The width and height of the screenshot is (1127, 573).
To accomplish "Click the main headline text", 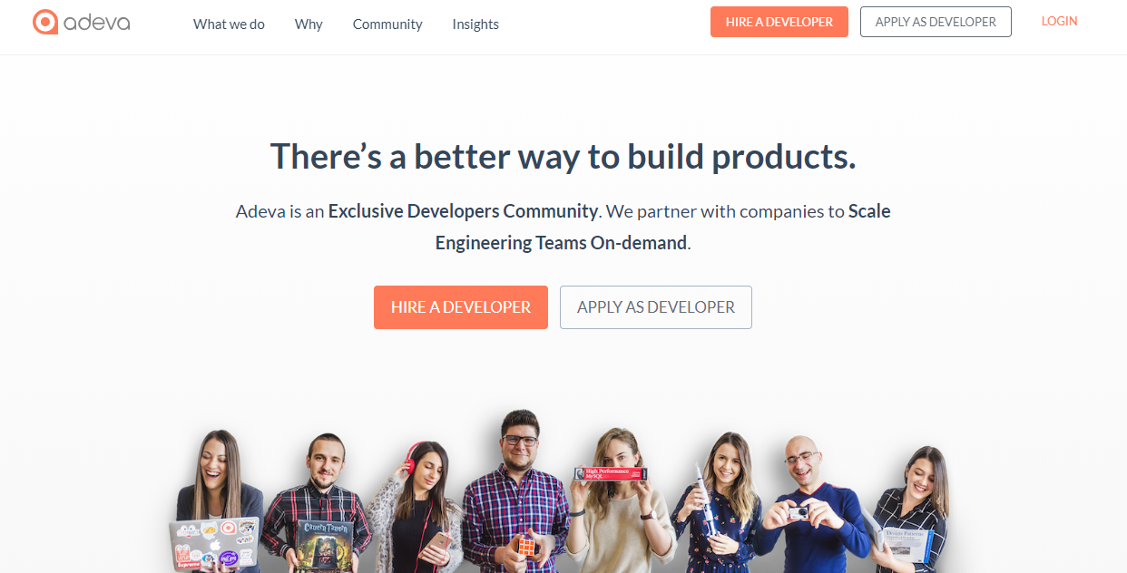I will [x=563, y=156].
